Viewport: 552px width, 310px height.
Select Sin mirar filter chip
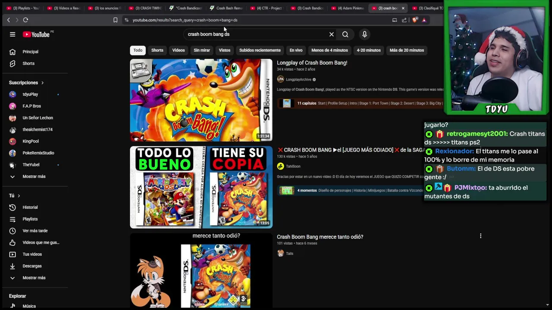pyautogui.click(x=202, y=50)
